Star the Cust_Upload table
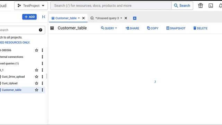The height and width of the screenshot is (125, 222). (x=36, y=83)
